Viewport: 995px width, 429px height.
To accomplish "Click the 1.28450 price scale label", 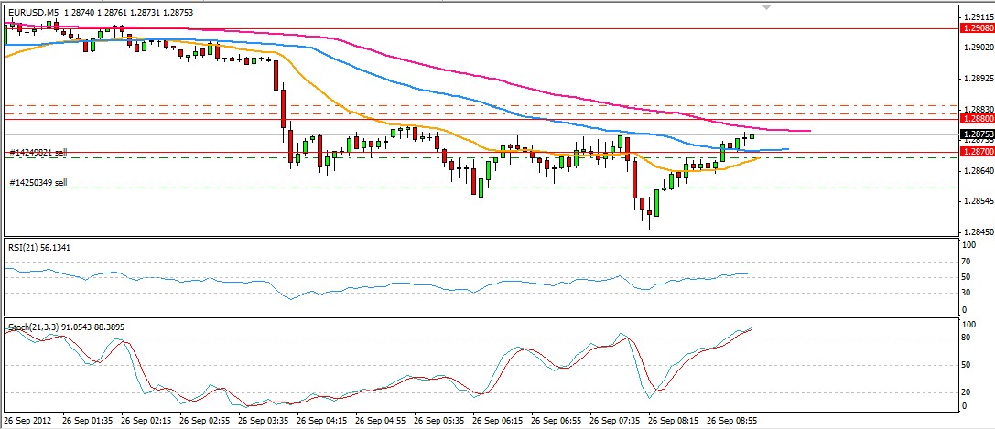I will pos(978,232).
